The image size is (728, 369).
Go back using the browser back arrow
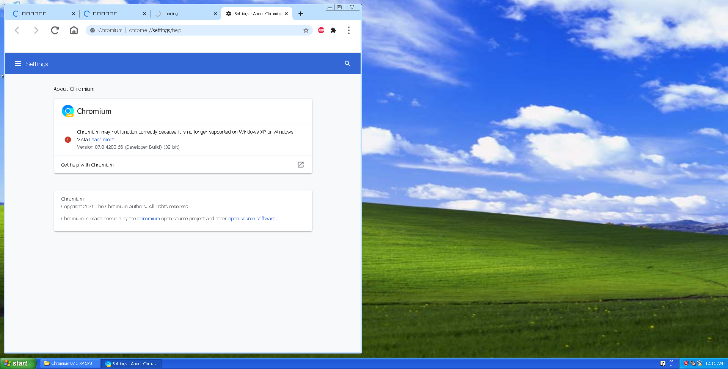coord(17,30)
